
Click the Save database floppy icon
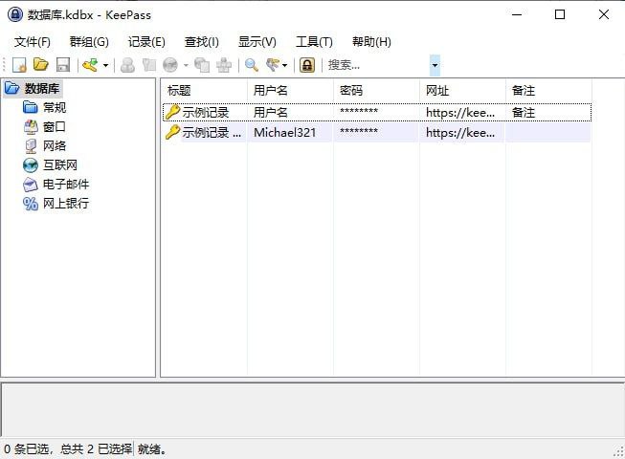[x=63, y=65]
